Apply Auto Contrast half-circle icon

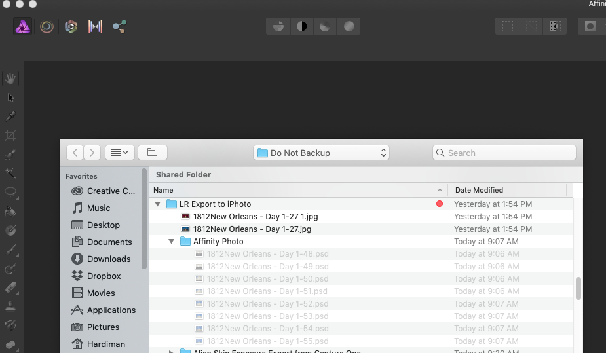click(x=302, y=26)
